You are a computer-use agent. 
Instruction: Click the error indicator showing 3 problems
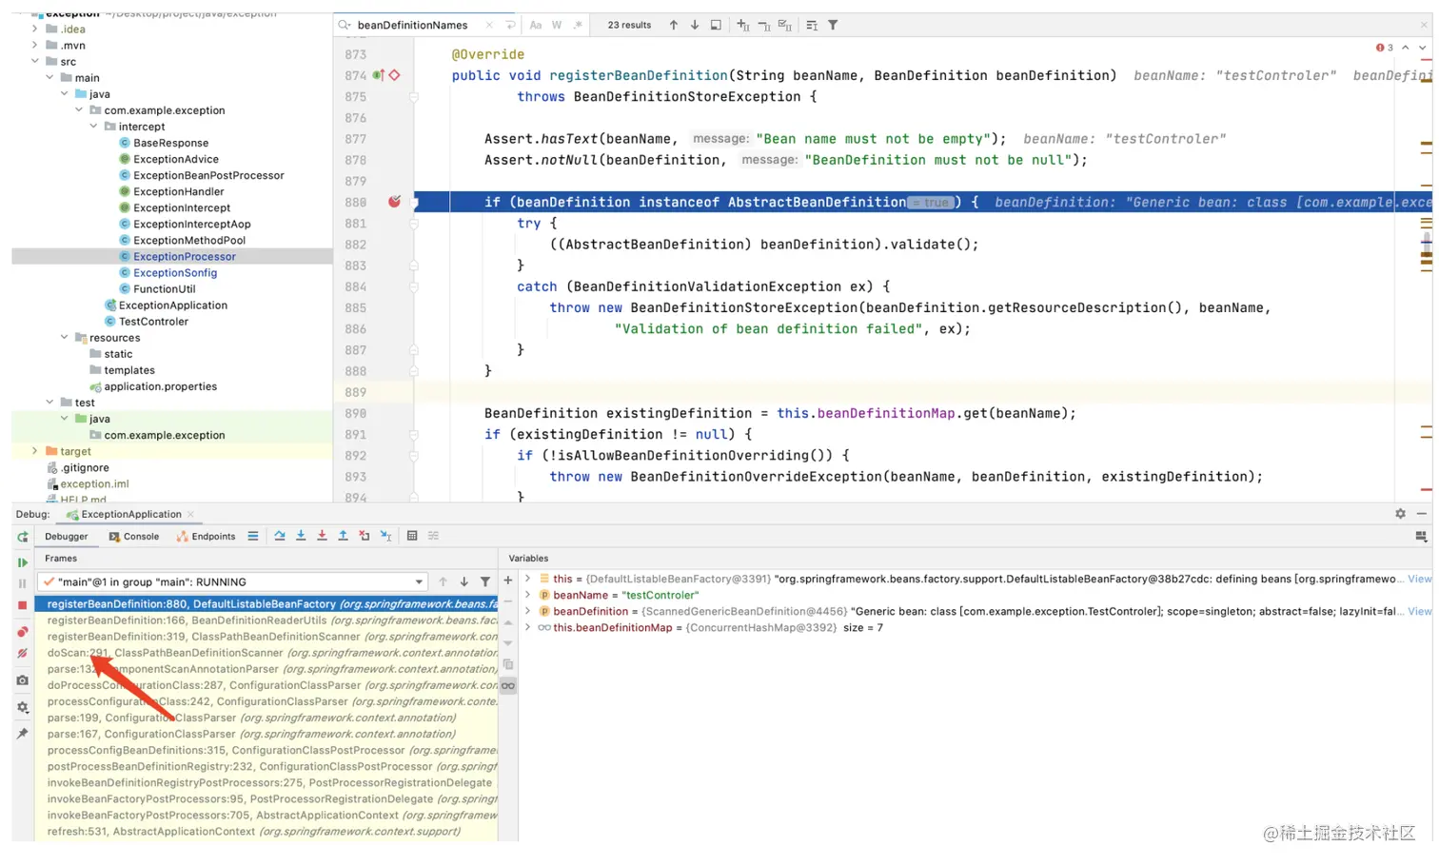point(1385,48)
